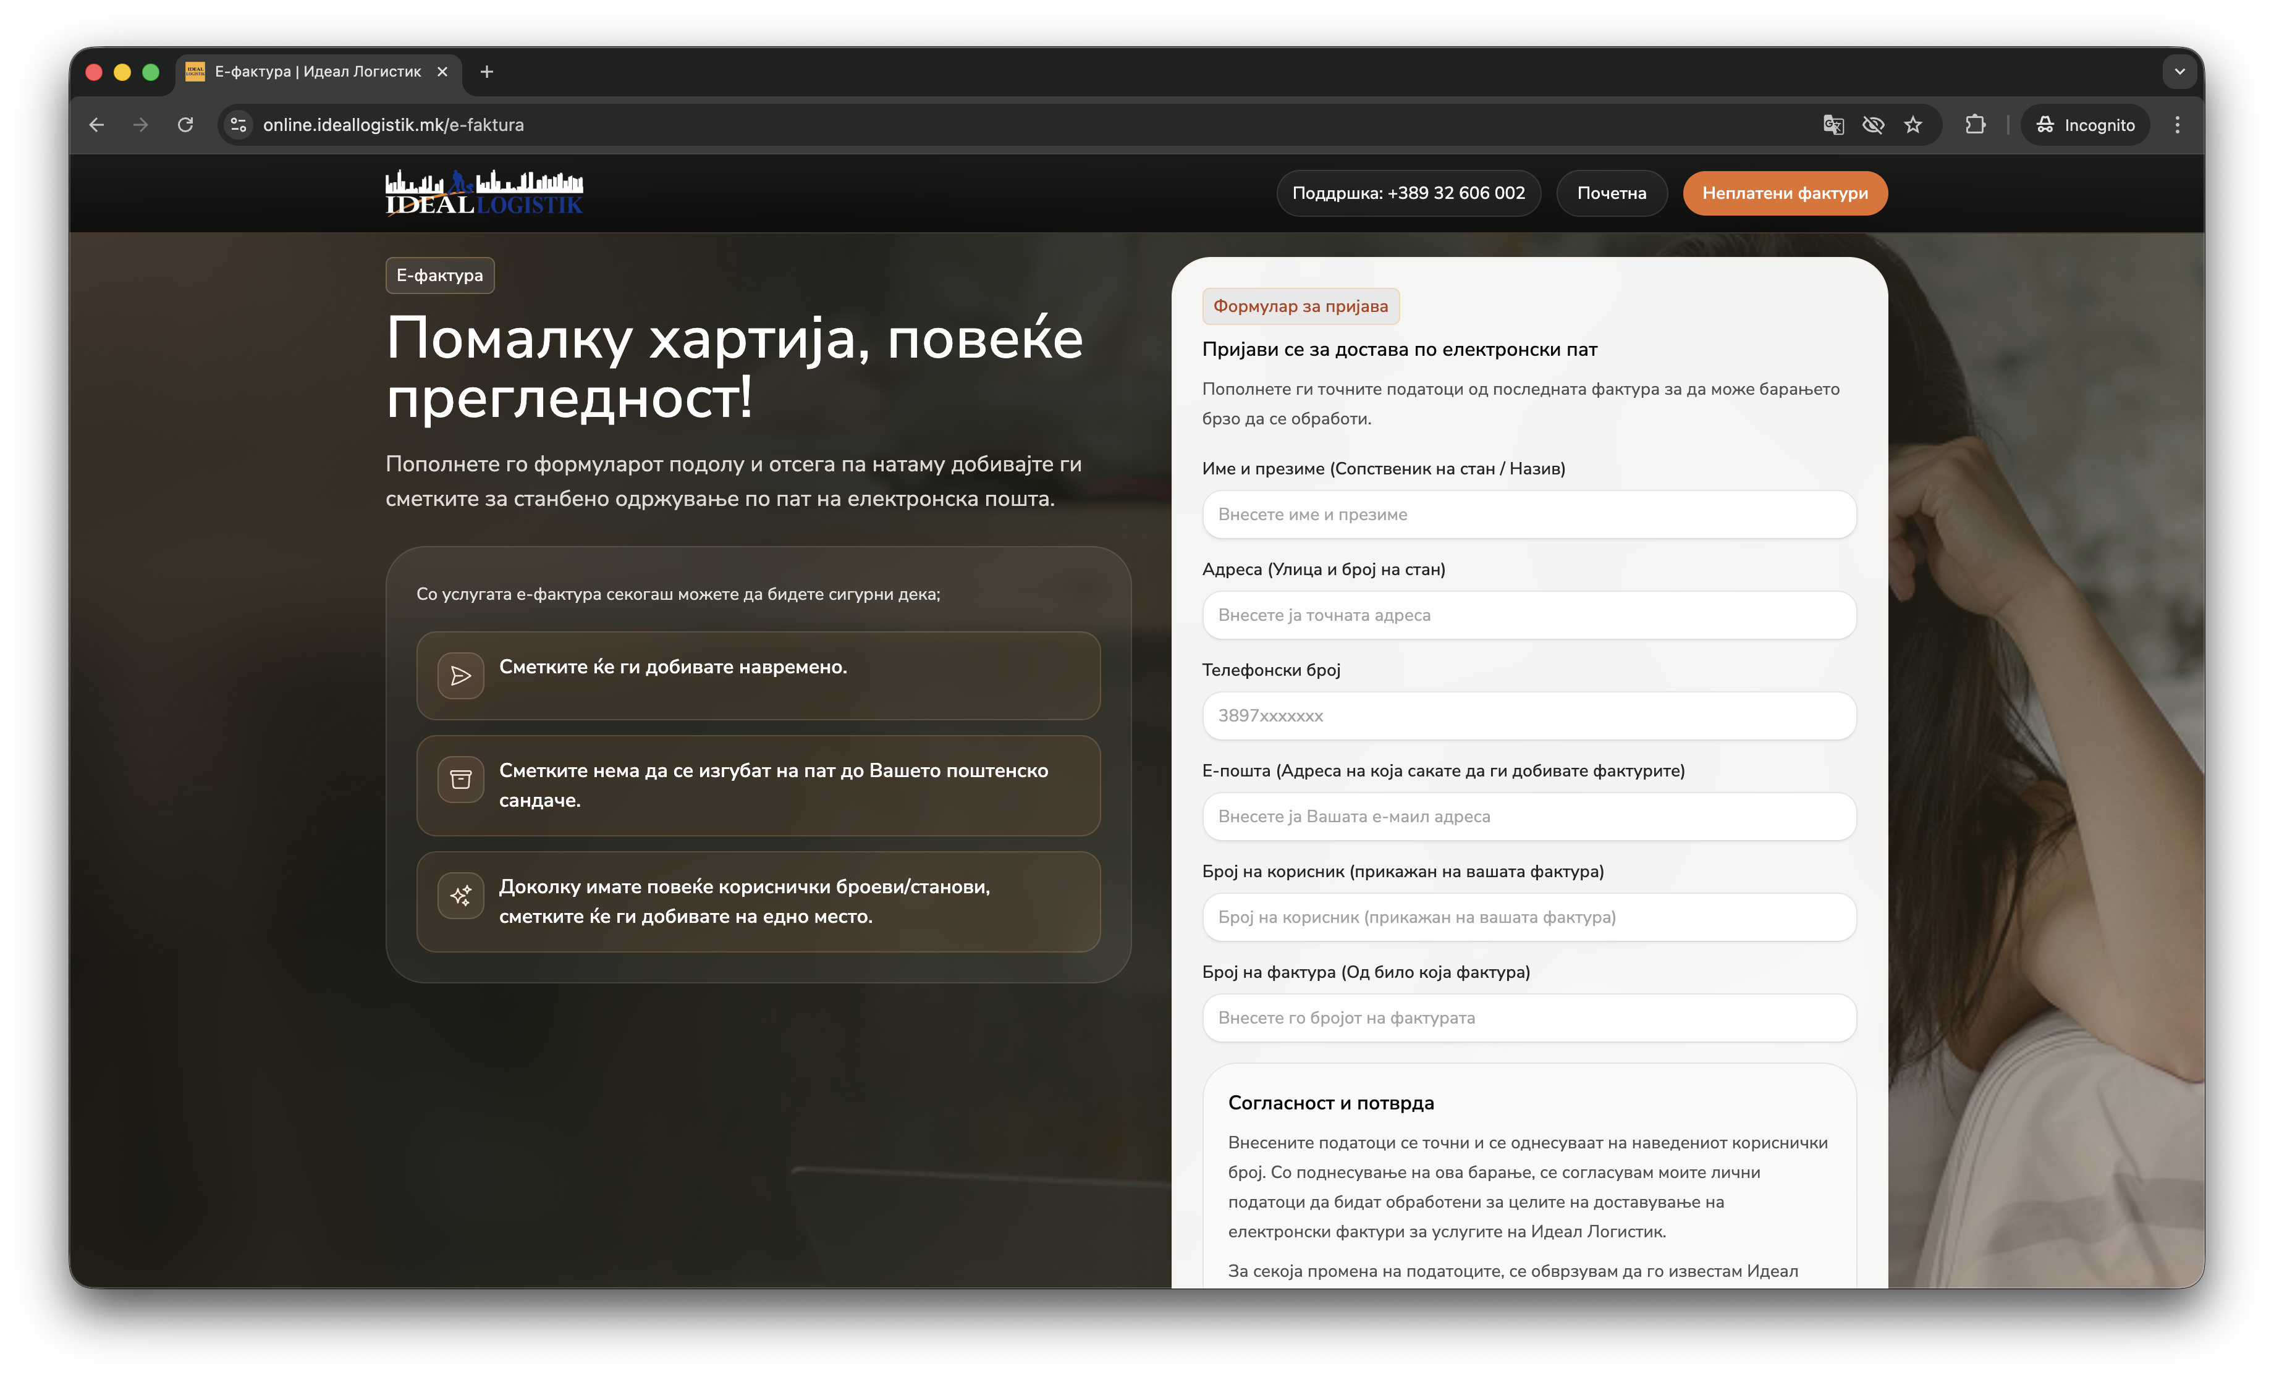Viewport: 2274px width, 1380px height.
Task: Focus the Е-пошта input field
Action: coord(1529,817)
